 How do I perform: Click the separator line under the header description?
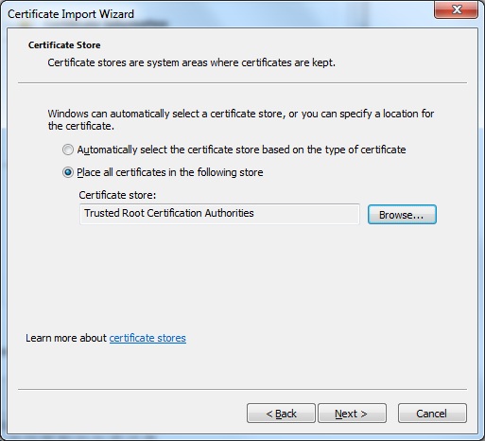pyautogui.click(x=242, y=83)
